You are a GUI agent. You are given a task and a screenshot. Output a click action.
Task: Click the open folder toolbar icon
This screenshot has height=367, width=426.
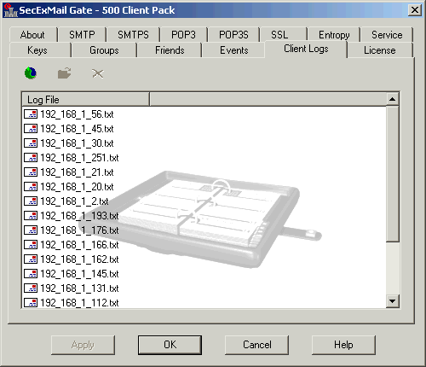[x=65, y=73]
